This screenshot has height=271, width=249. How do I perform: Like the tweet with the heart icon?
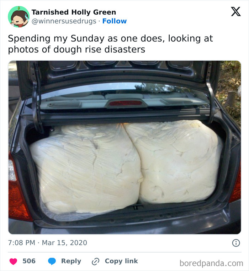(13, 261)
